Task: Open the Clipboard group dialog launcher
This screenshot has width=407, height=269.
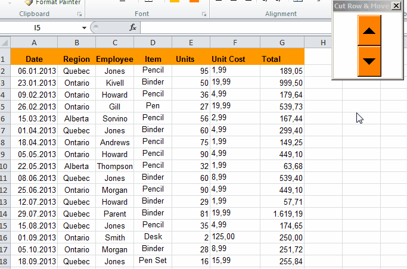Action: click(79, 14)
